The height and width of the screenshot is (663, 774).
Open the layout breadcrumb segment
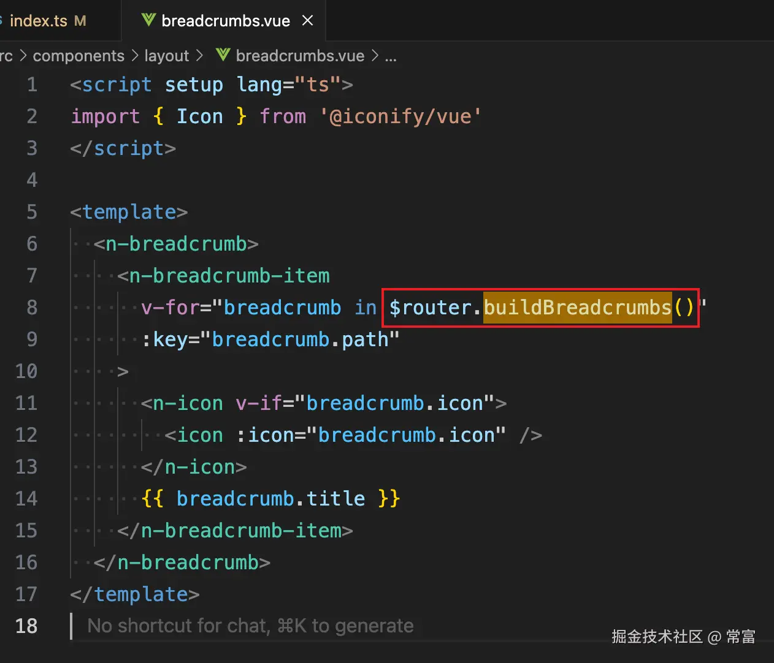[x=166, y=56]
